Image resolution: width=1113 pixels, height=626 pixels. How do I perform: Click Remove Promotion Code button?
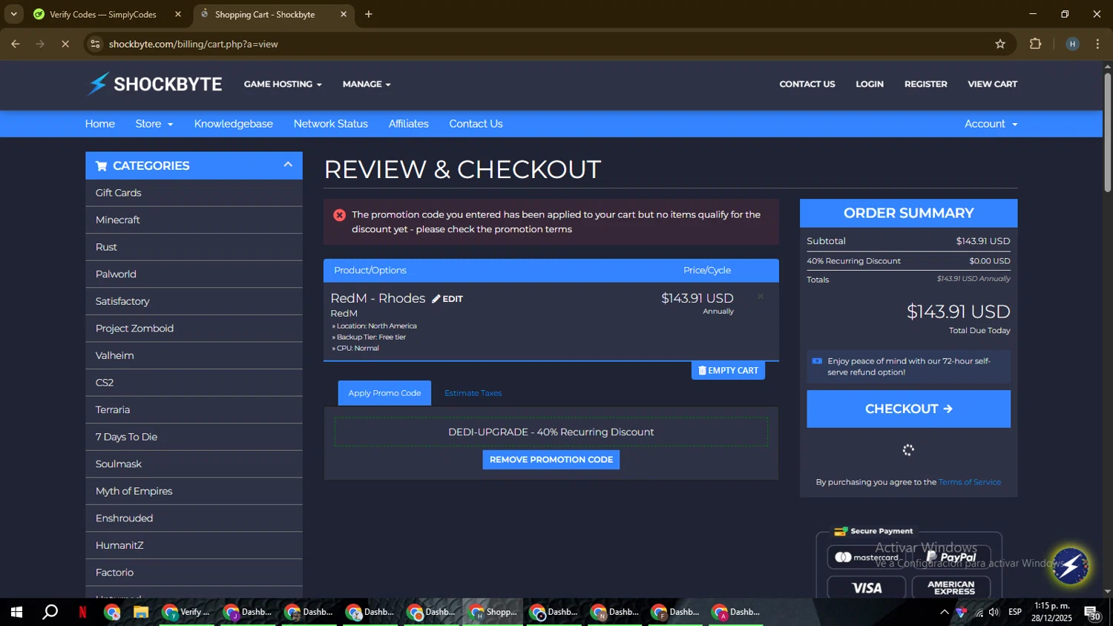coord(551,460)
